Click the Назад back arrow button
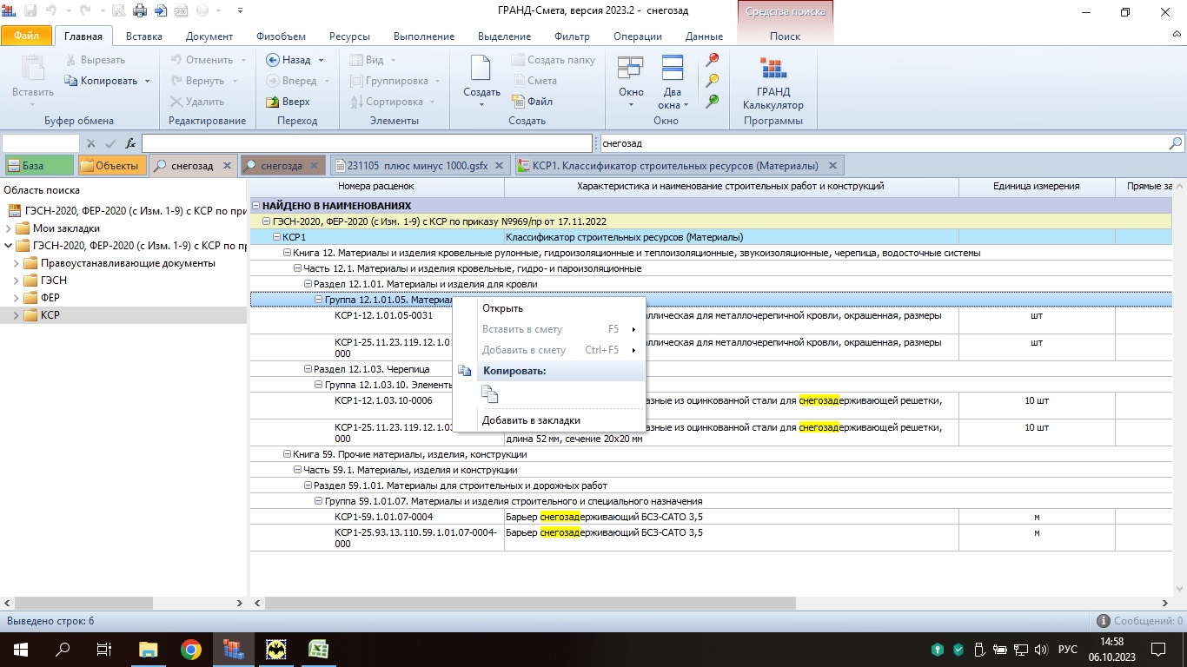This screenshot has height=667, width=1187. 288,60
